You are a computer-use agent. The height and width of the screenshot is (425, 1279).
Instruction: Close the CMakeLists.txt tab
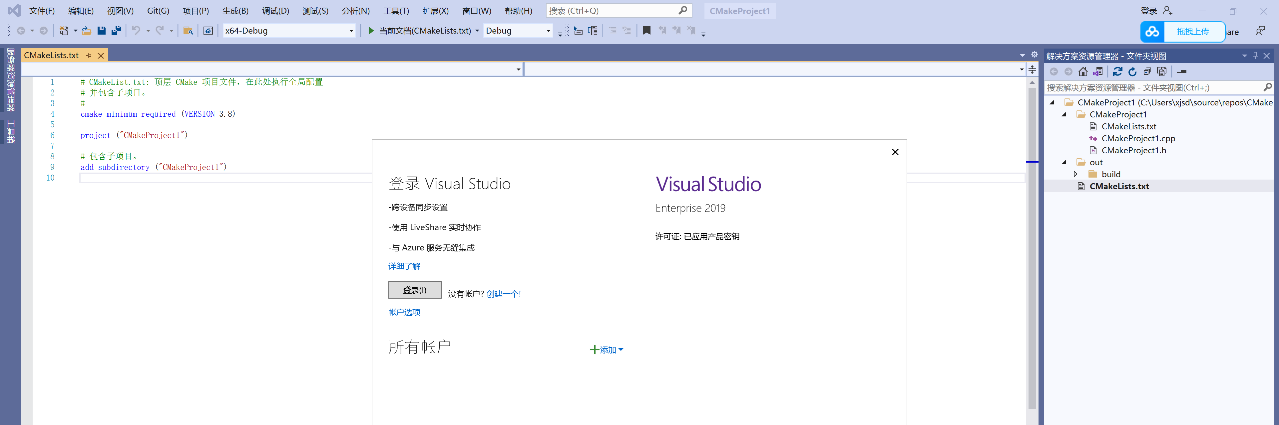(x=101, y=56)
